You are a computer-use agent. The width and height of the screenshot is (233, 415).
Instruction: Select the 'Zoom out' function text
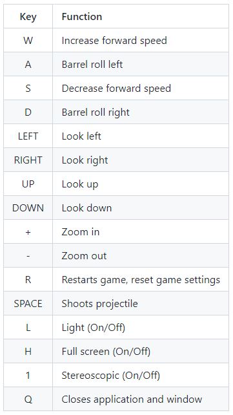tap(84, 256)
